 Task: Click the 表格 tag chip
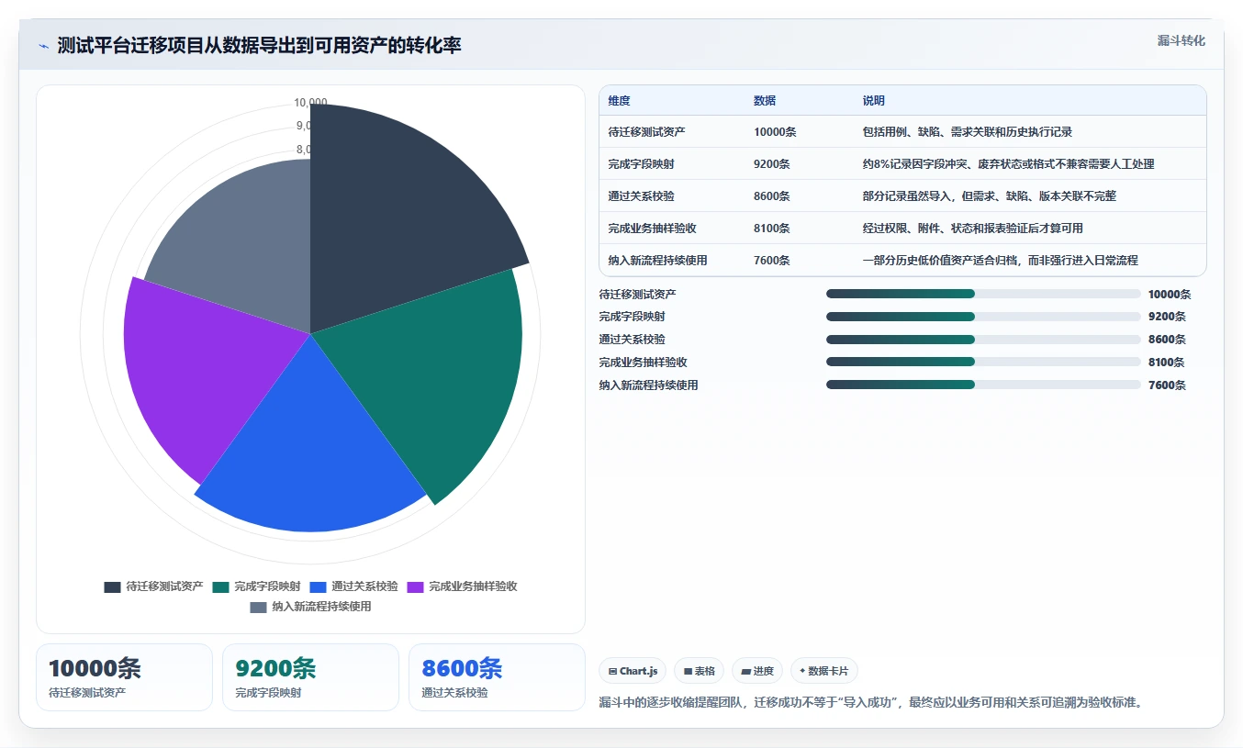pos(699,671)
